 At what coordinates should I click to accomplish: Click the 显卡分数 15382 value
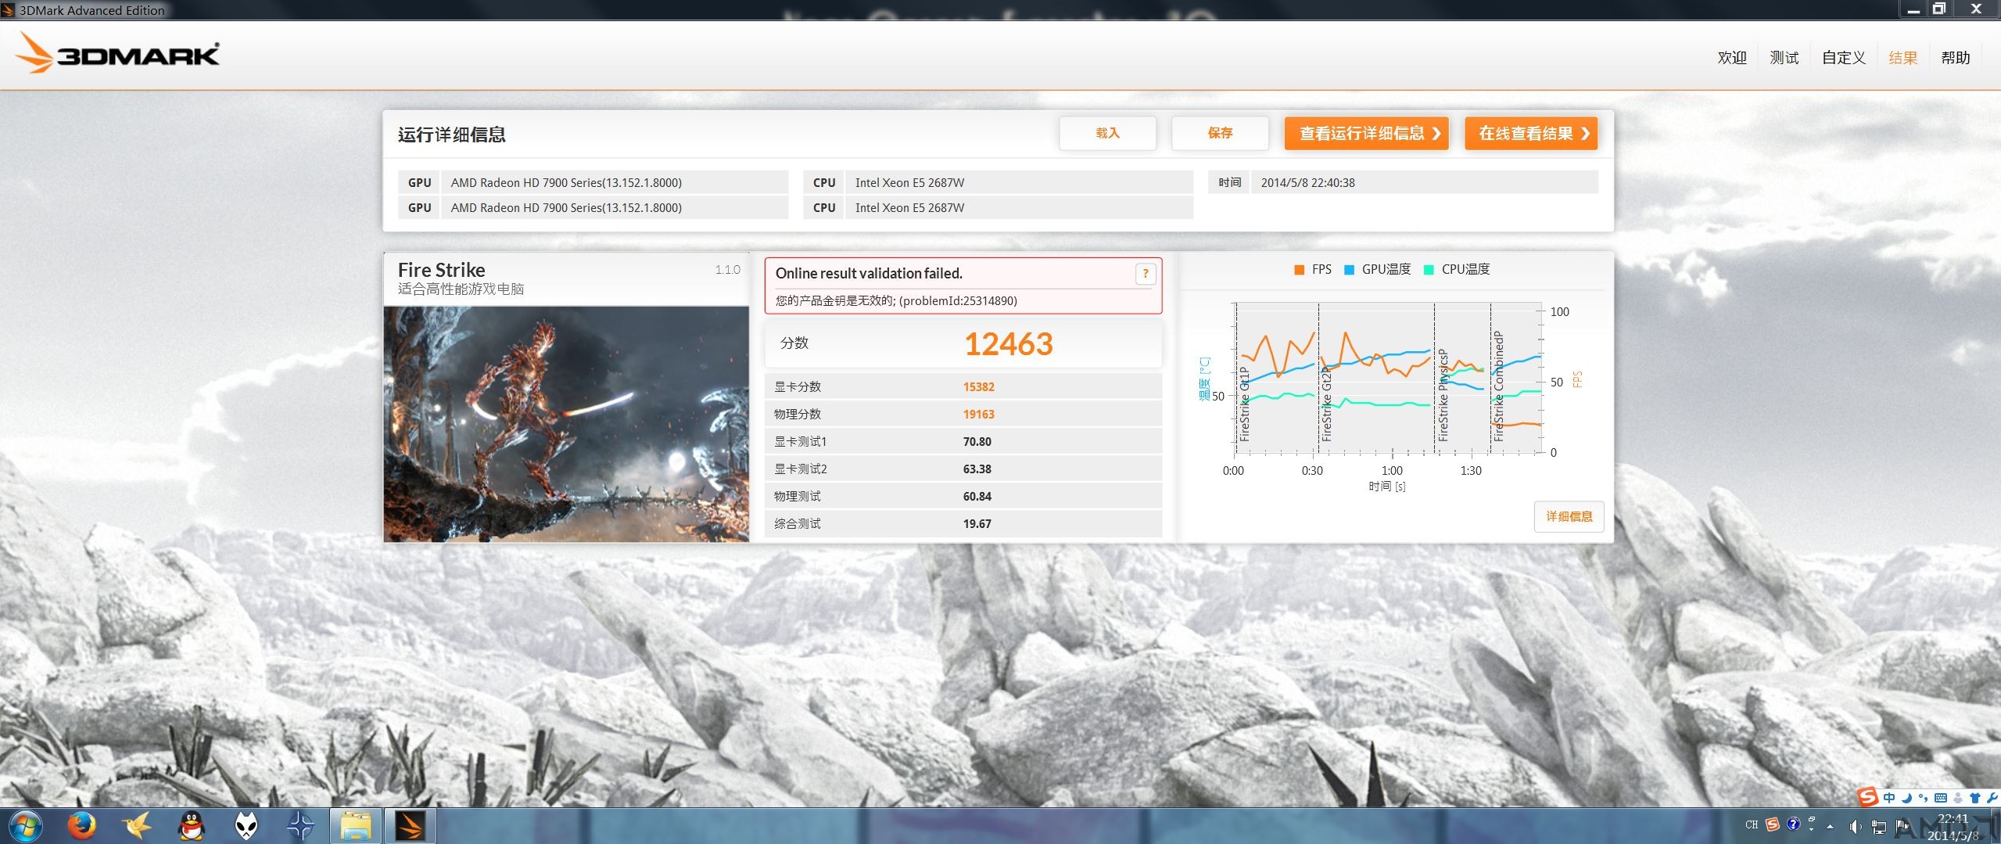978,387
